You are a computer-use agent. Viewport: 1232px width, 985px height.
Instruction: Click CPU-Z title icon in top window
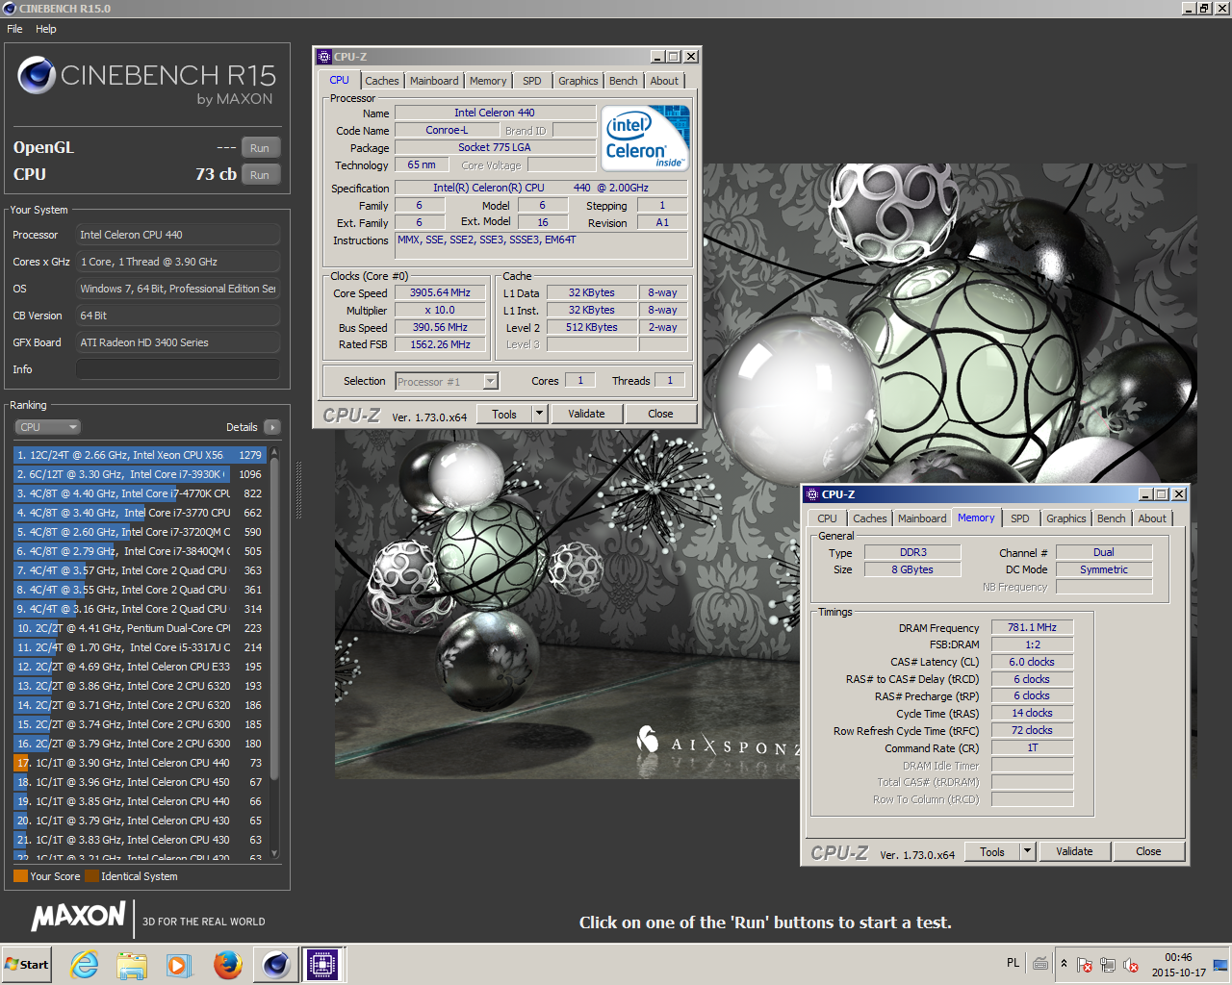[324, 57]
